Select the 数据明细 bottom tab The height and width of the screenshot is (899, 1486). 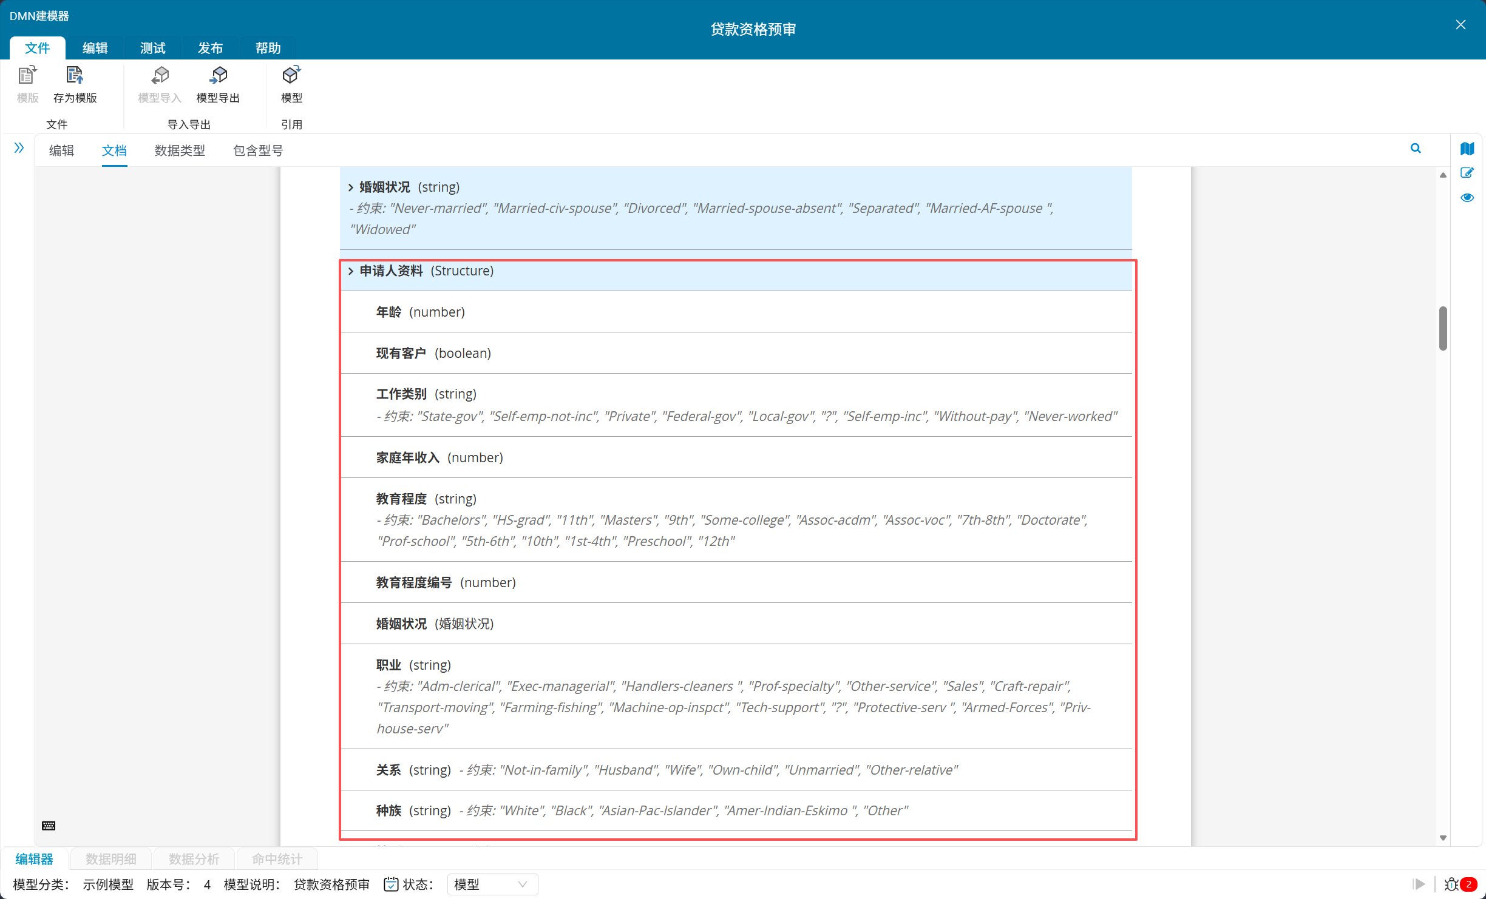pyautogui.click(x=111, y=859)
